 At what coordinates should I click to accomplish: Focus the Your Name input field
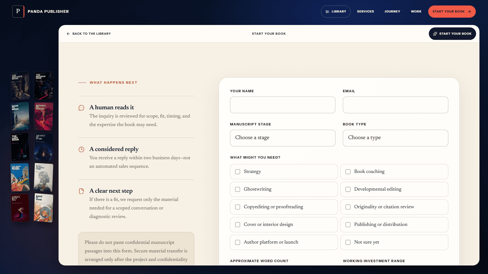pos(283,105)
